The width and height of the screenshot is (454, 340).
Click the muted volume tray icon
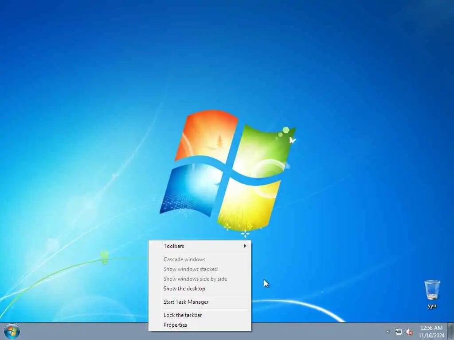tap(409, 332)
